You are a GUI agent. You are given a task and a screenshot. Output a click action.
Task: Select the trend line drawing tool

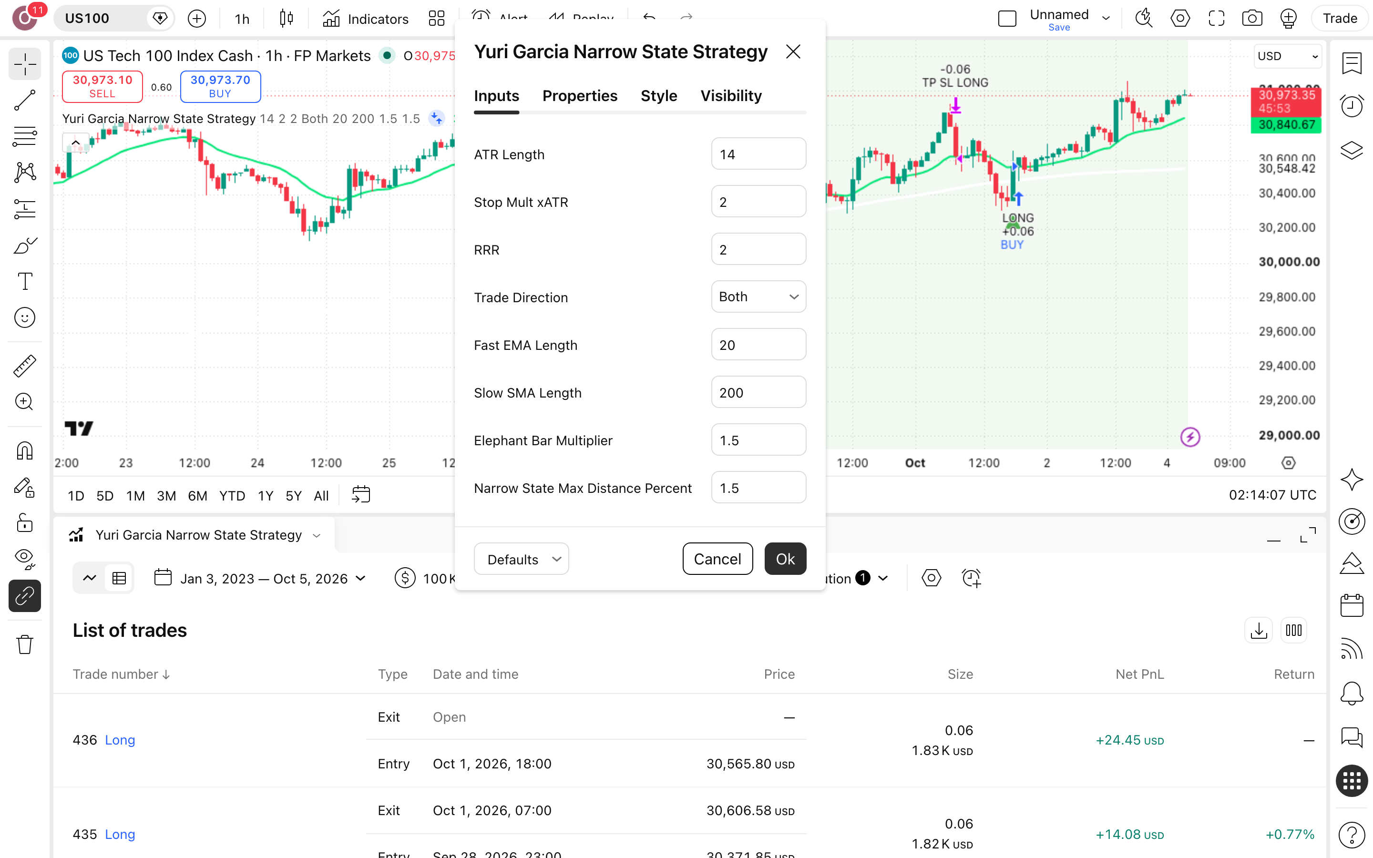click(24, 101)
